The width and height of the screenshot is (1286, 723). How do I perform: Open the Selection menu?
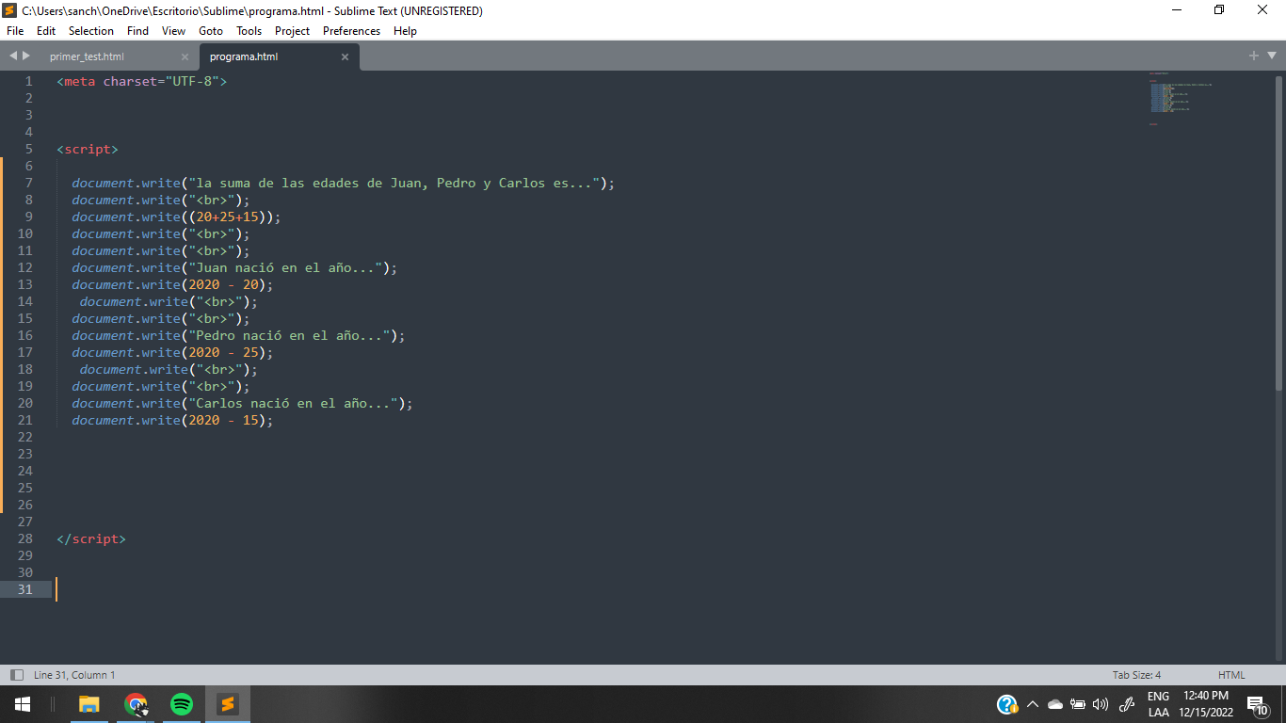tap(91, 31)
